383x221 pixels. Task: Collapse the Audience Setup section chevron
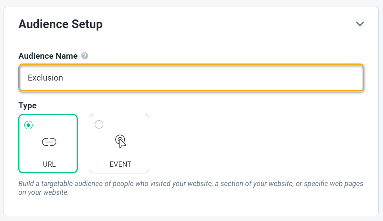pos(360,24)
